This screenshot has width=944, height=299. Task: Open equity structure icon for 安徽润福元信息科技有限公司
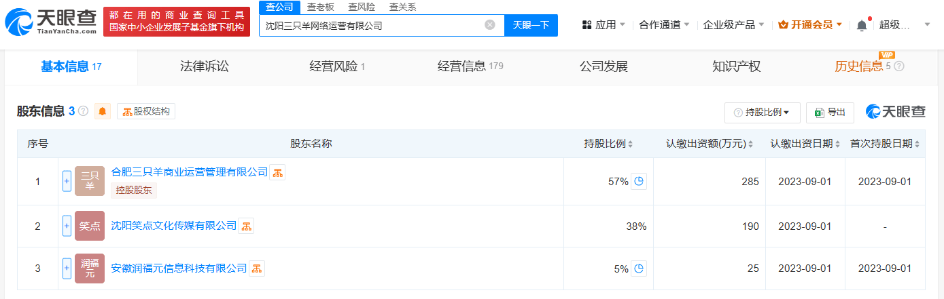(x=257, y=268)
